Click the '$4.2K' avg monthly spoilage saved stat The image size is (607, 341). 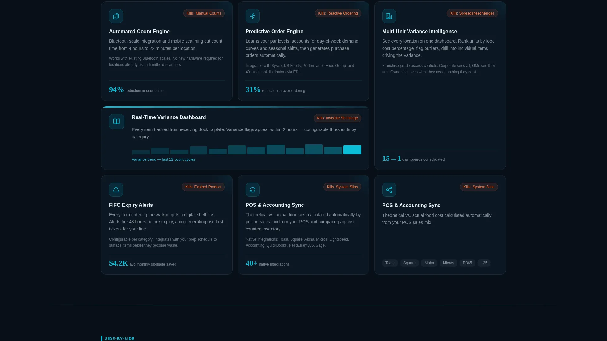(119, 263)
